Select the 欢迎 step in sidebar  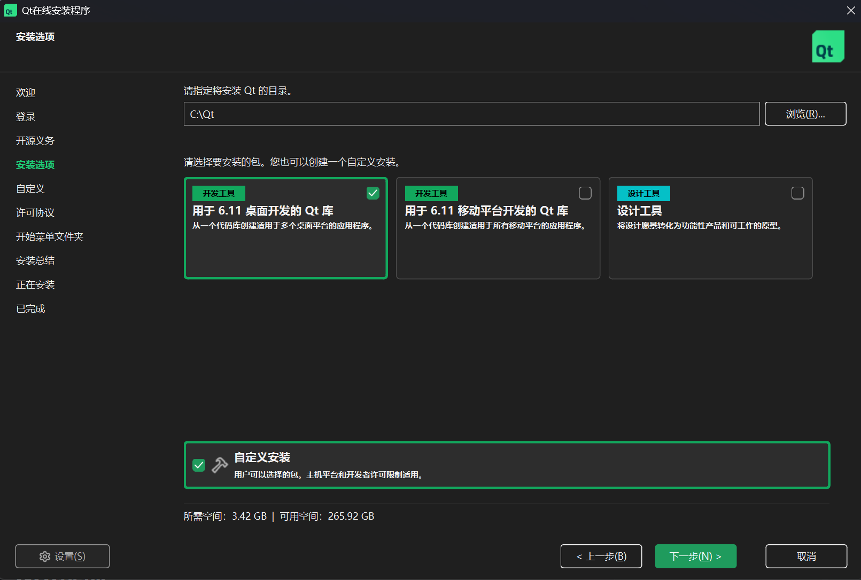[x=26, y=93]
